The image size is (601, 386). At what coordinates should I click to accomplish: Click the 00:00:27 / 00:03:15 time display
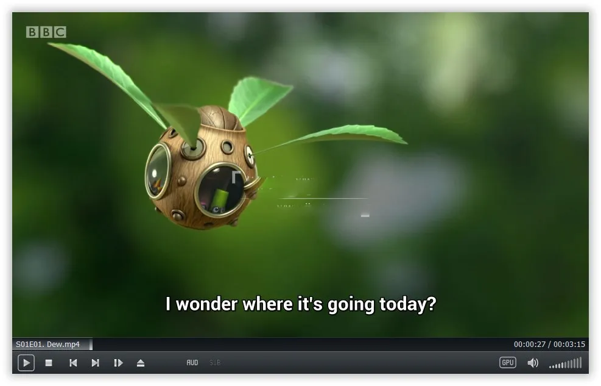click(549, 344)
